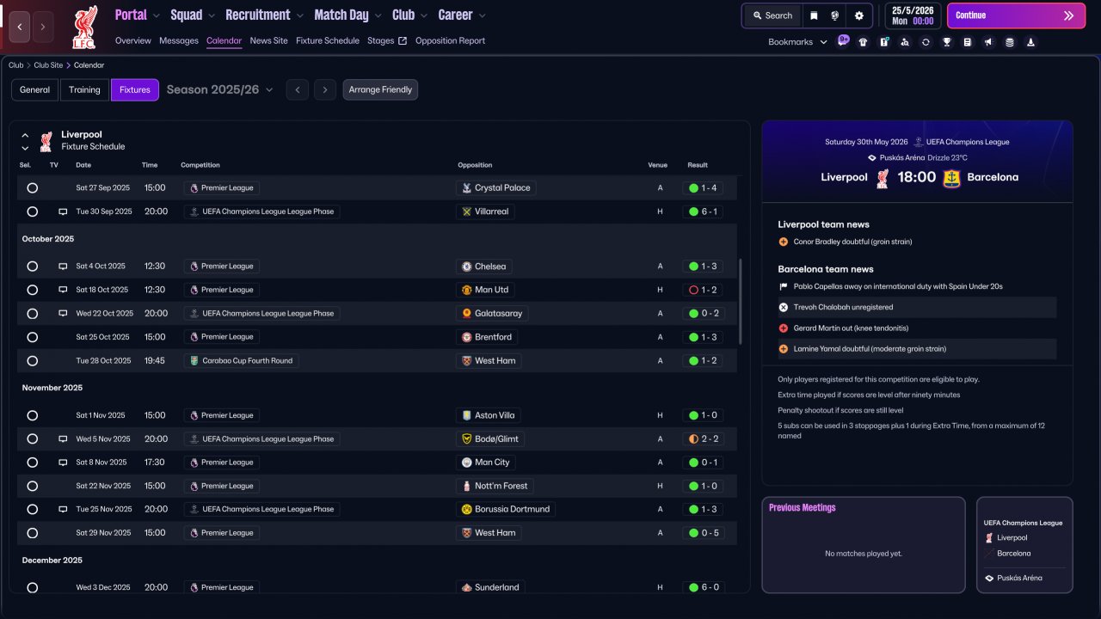Viewport: 1101px width, 619px height.
Task: Select the Man Utd fixture radio button
Action: pyautogui.click(x=32, y=290)
